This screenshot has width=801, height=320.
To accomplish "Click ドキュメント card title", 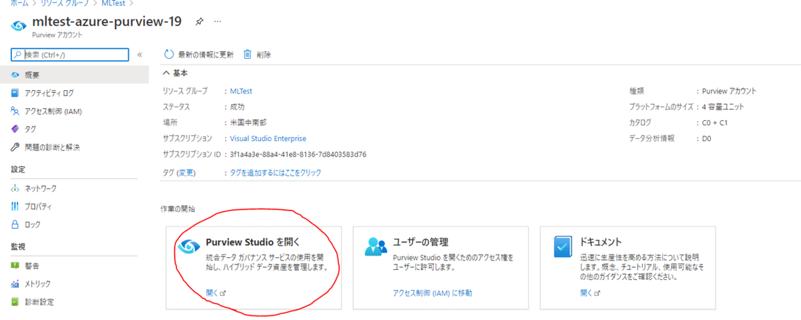I will pos(601,242).
